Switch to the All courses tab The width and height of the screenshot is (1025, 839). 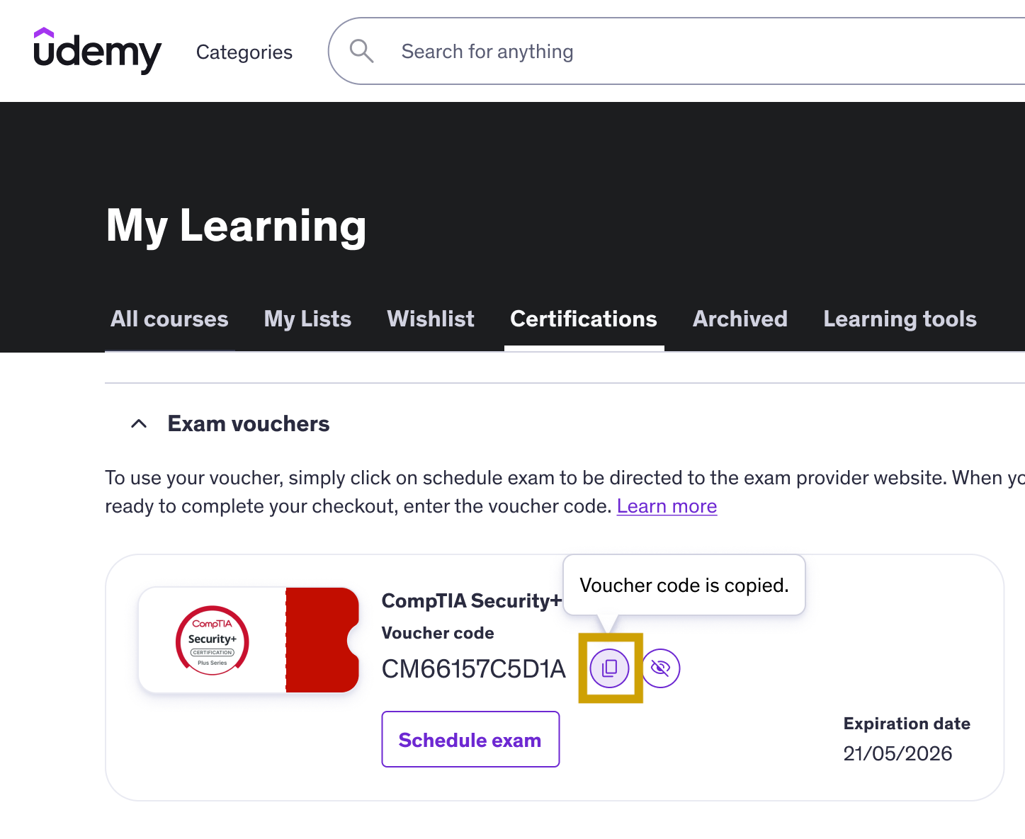[x=169, y=319]
